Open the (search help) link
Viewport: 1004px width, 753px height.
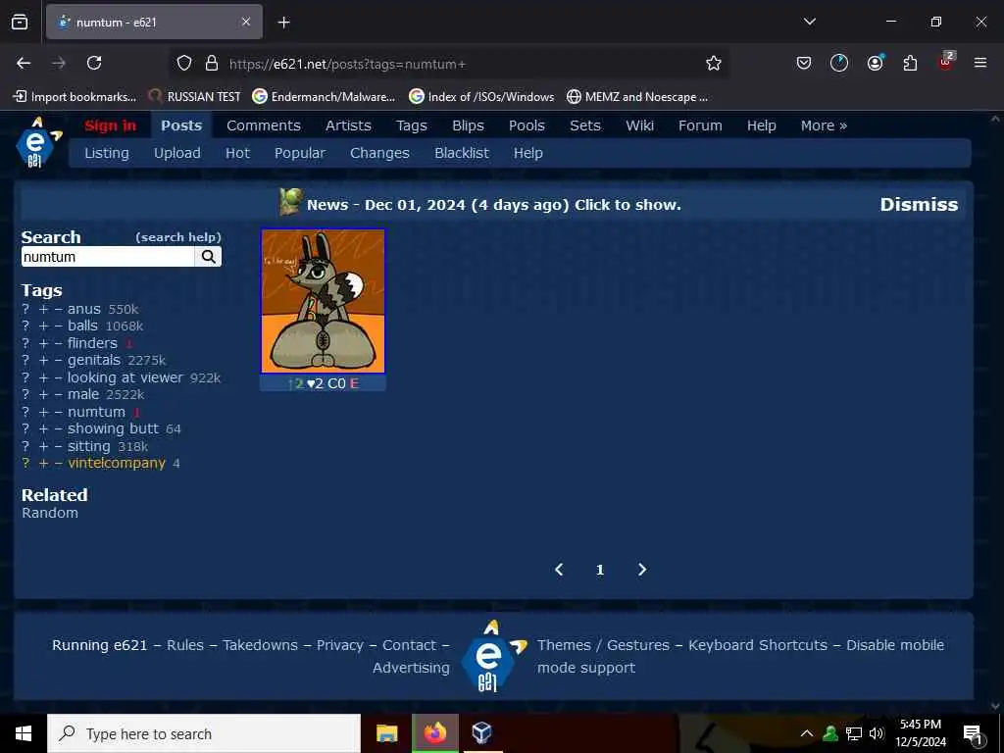coord(178,237)
